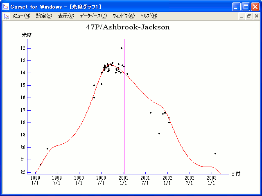Click the outlier data point at magnitude 12
Viewport: 262px width, 196px height.
pos(122,48)
